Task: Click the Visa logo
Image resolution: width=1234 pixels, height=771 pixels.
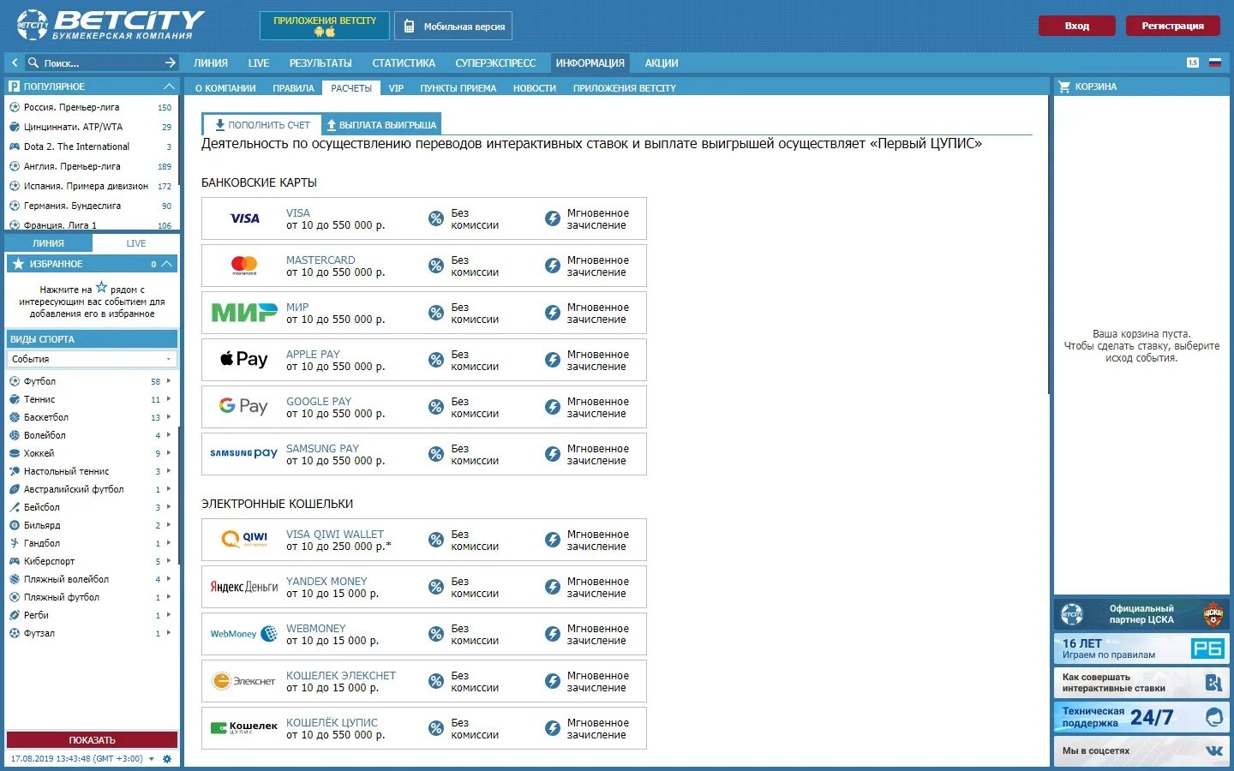Action: pos(244,218)
